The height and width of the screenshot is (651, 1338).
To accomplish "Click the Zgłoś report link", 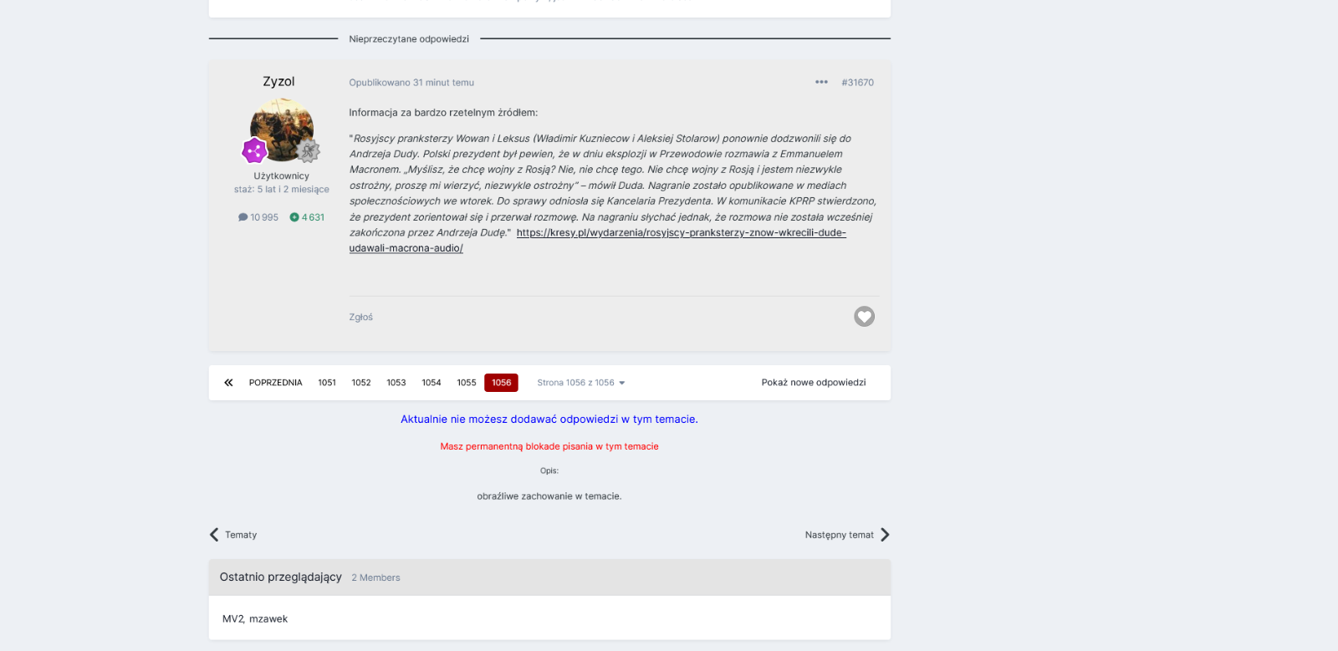I will (361, 318).
